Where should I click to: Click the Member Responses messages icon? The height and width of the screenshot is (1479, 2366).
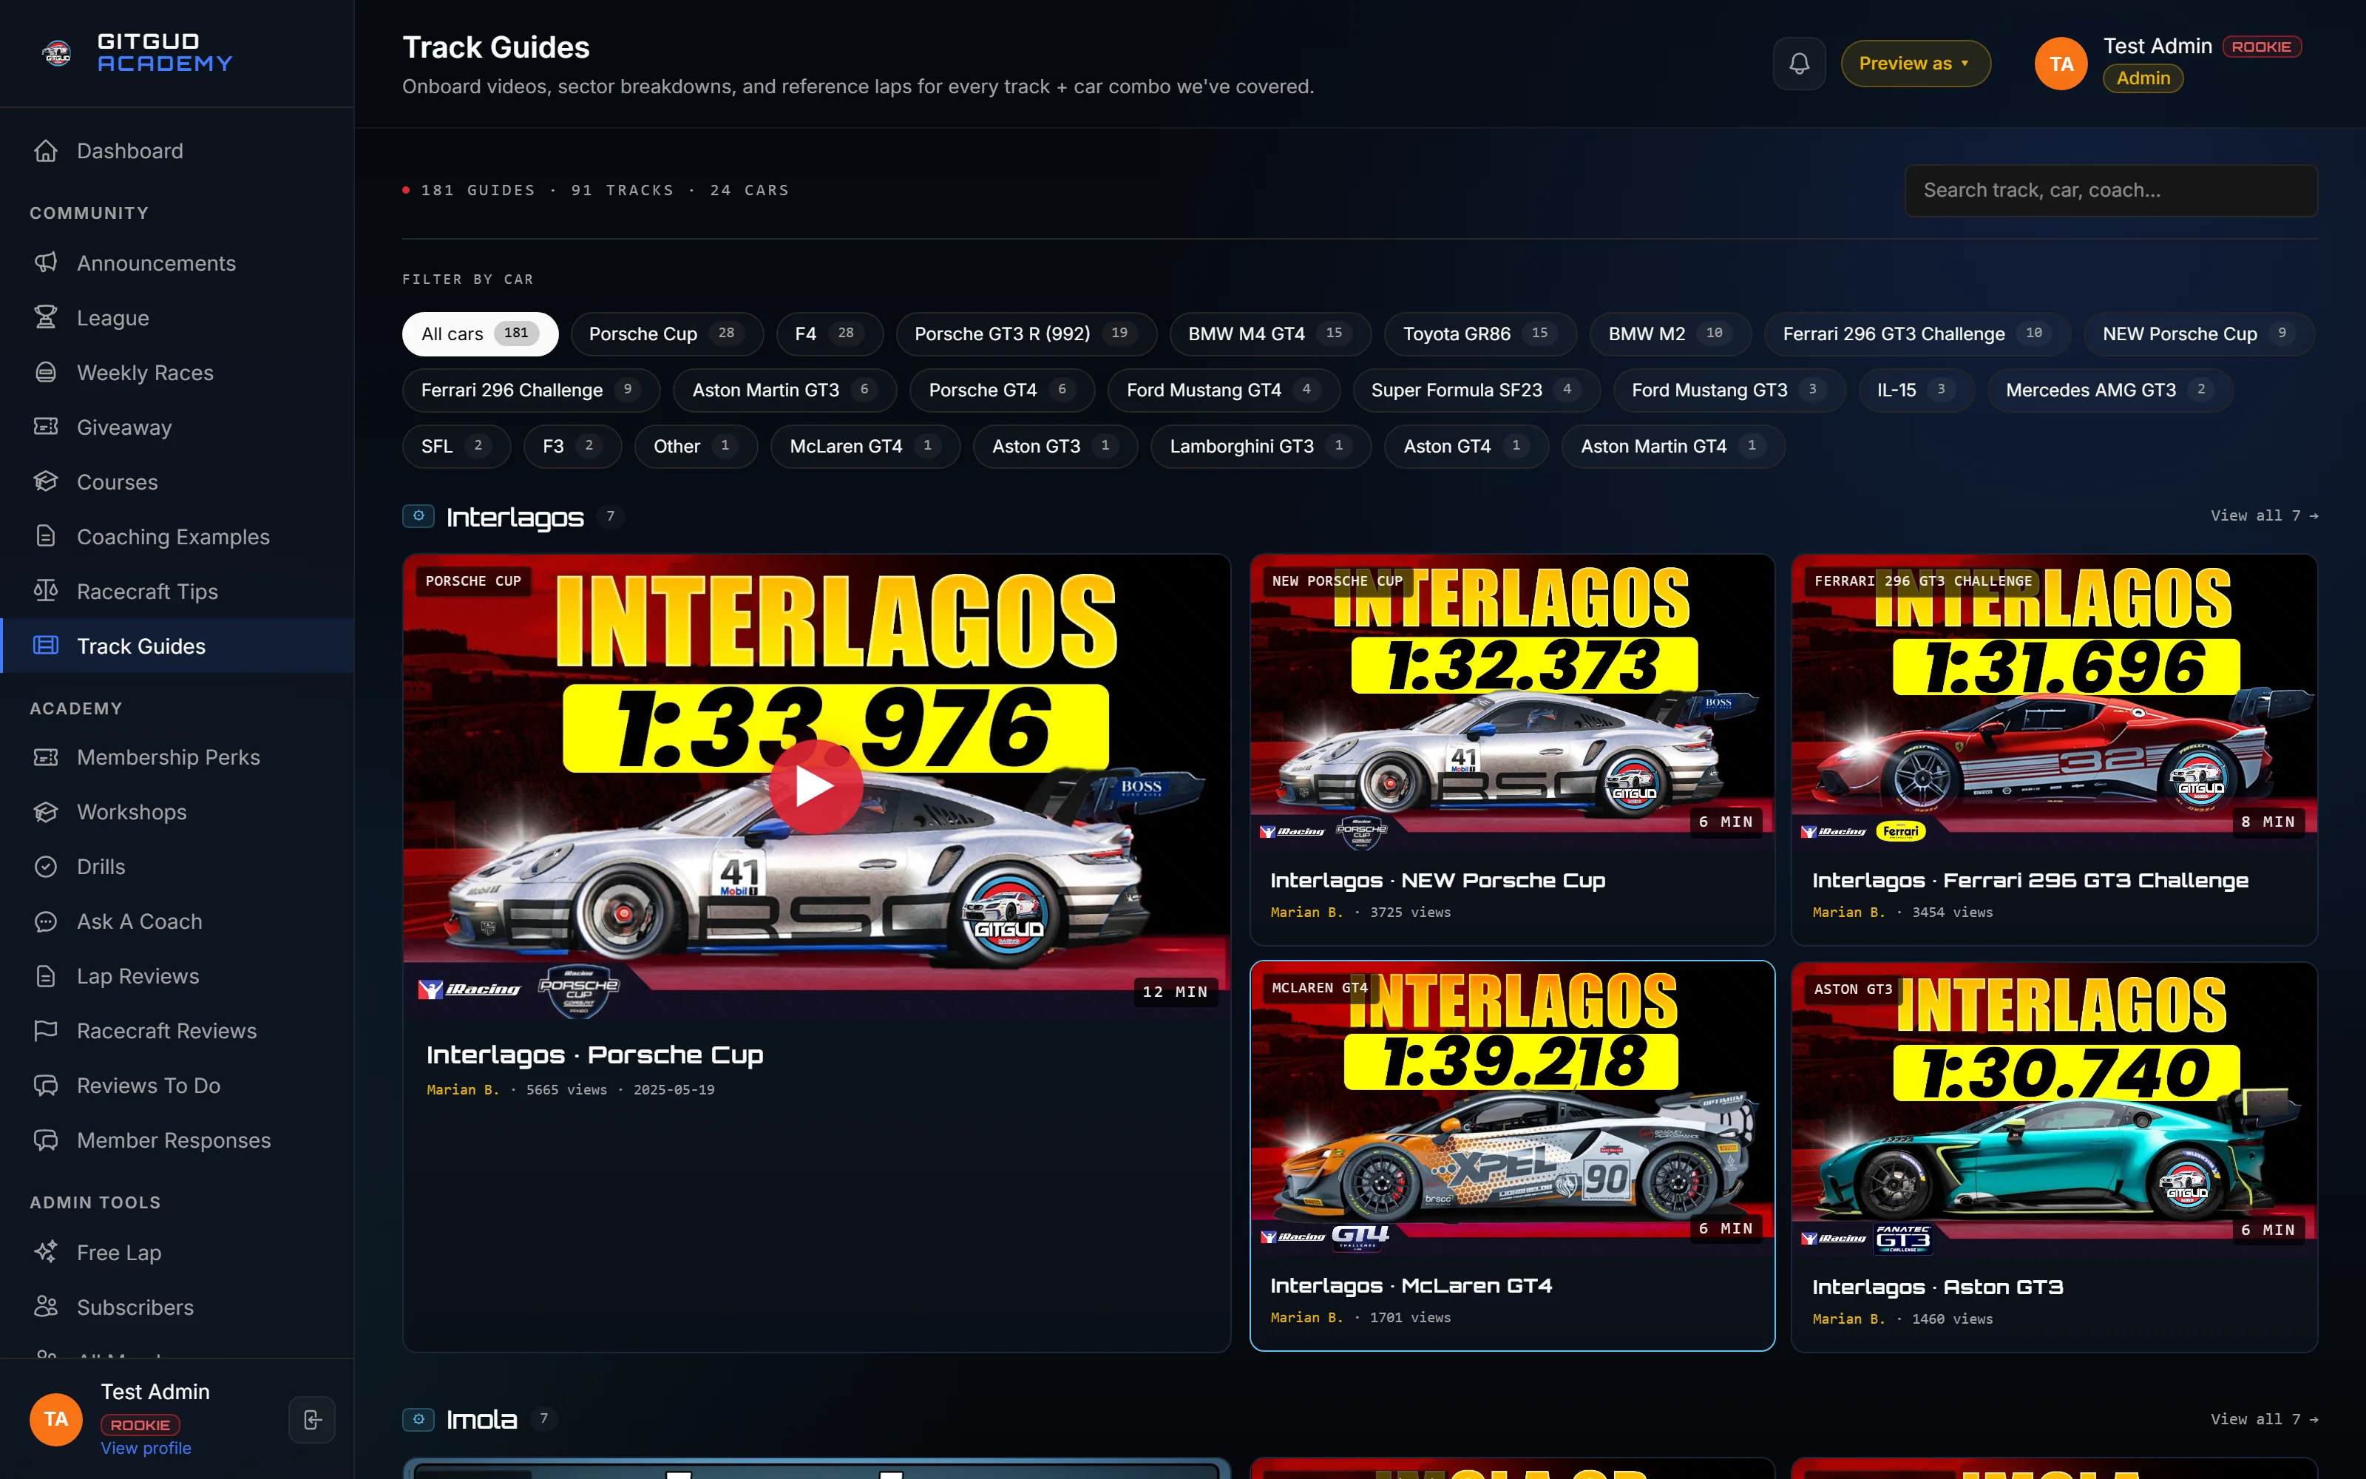click(46, 1140)
